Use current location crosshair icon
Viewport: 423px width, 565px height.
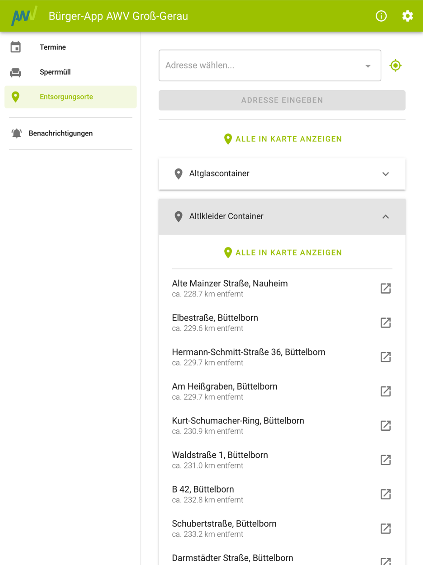tap(396, 66)
